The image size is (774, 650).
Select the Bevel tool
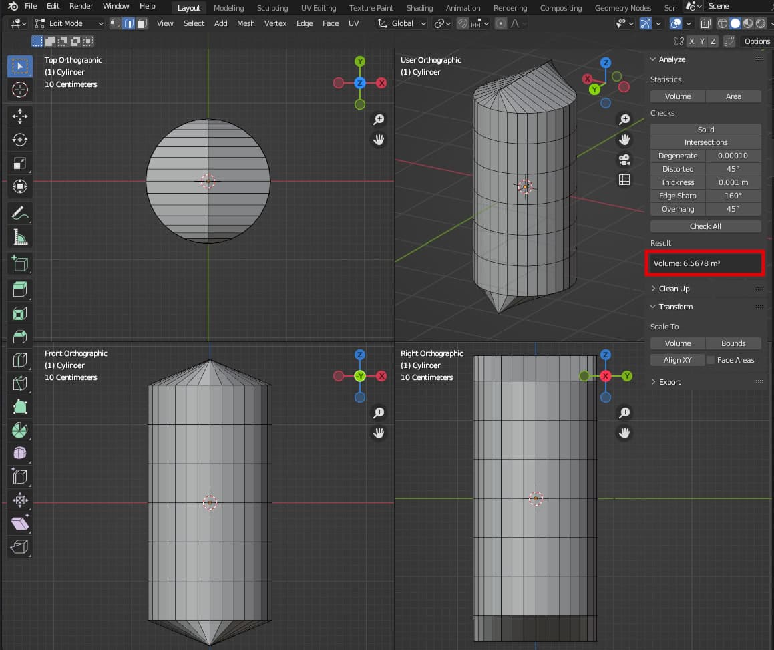20,337
